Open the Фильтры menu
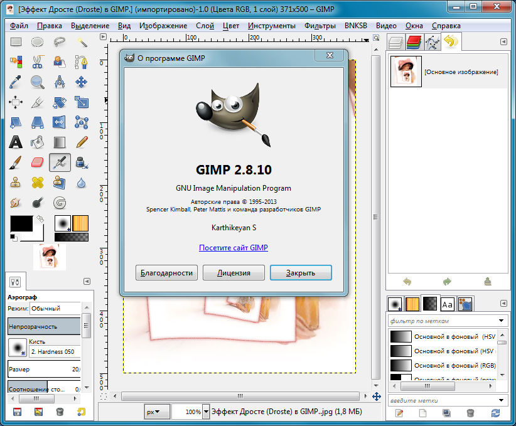516x426 pixels. tap(320, 26)
